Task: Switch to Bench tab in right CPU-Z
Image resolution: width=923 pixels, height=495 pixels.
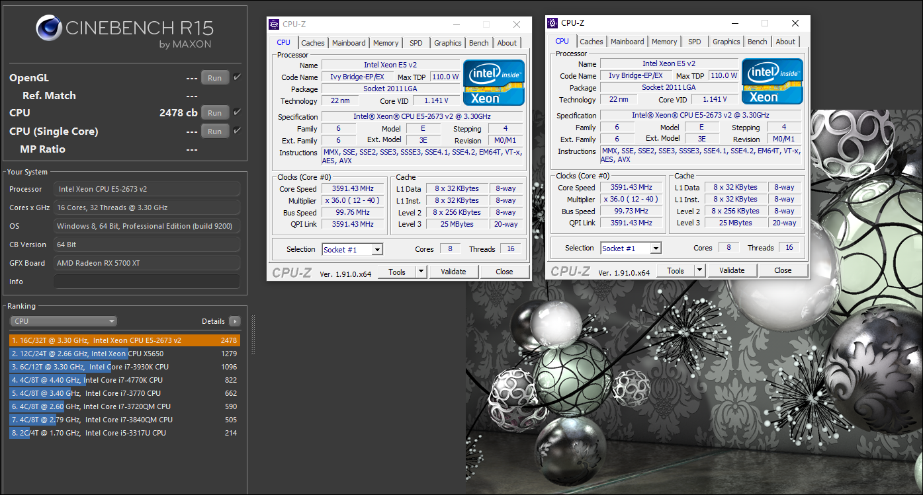Action: point(758,42)
